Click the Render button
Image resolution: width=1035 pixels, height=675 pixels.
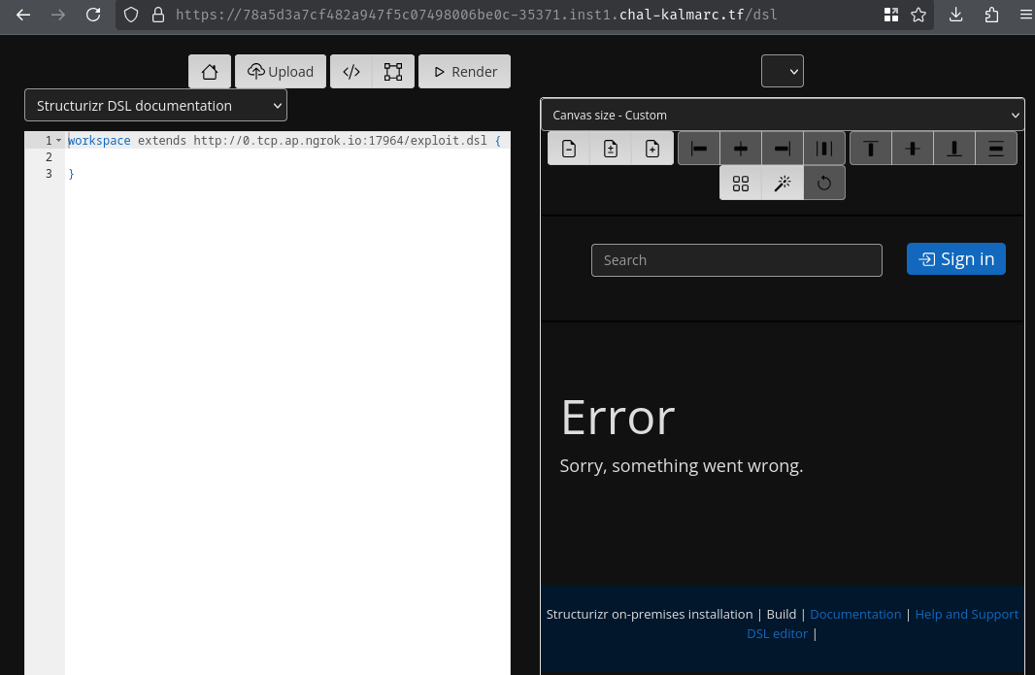coord(465,71)
